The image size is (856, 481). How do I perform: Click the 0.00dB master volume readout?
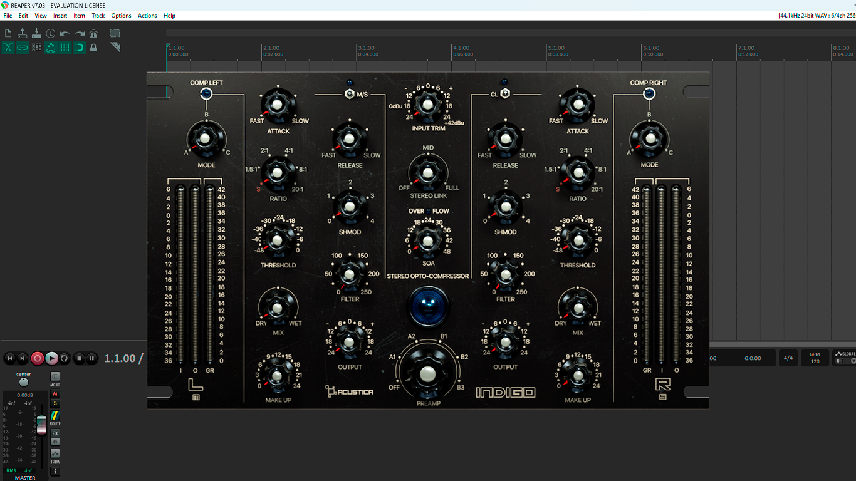tap(25, 395)
